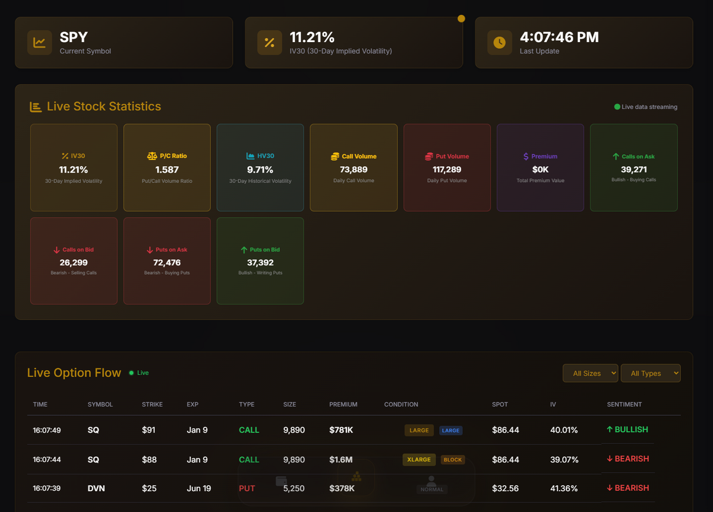Click the percent icon in IV30 header card
Viewport: 713px width, 512px height.
click(x=269, y=43)
